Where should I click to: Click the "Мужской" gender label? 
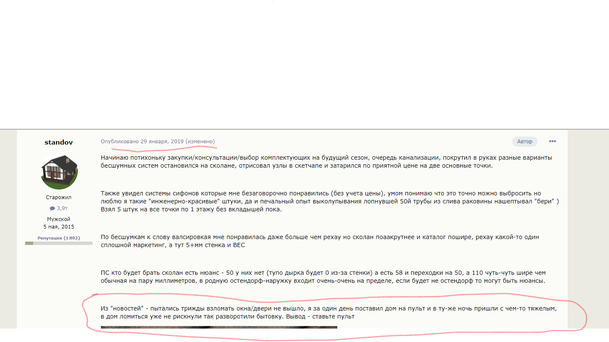click(x=59, y=219)
